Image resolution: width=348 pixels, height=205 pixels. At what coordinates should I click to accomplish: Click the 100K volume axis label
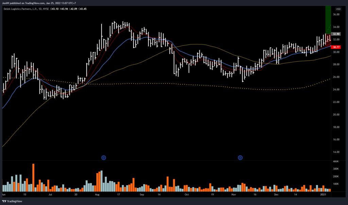point(336,184)
